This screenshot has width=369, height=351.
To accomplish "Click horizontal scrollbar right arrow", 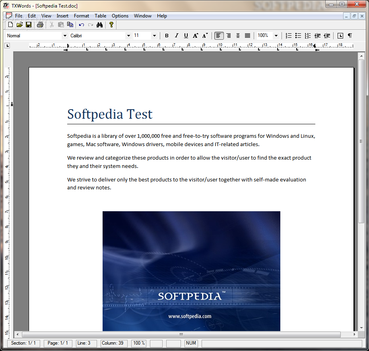I will tap(354, 334).
